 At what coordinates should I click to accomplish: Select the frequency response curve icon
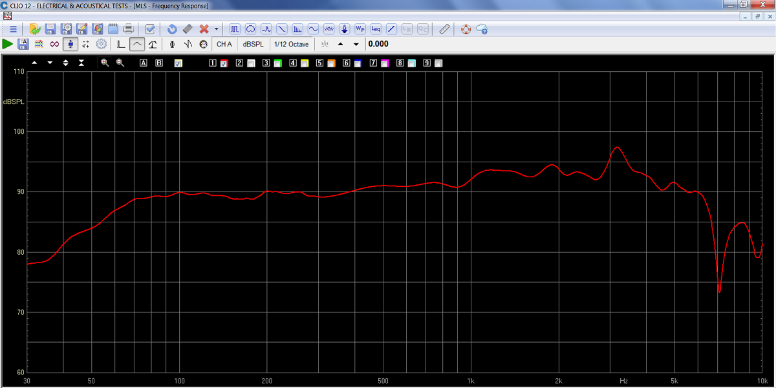point(136,44)
